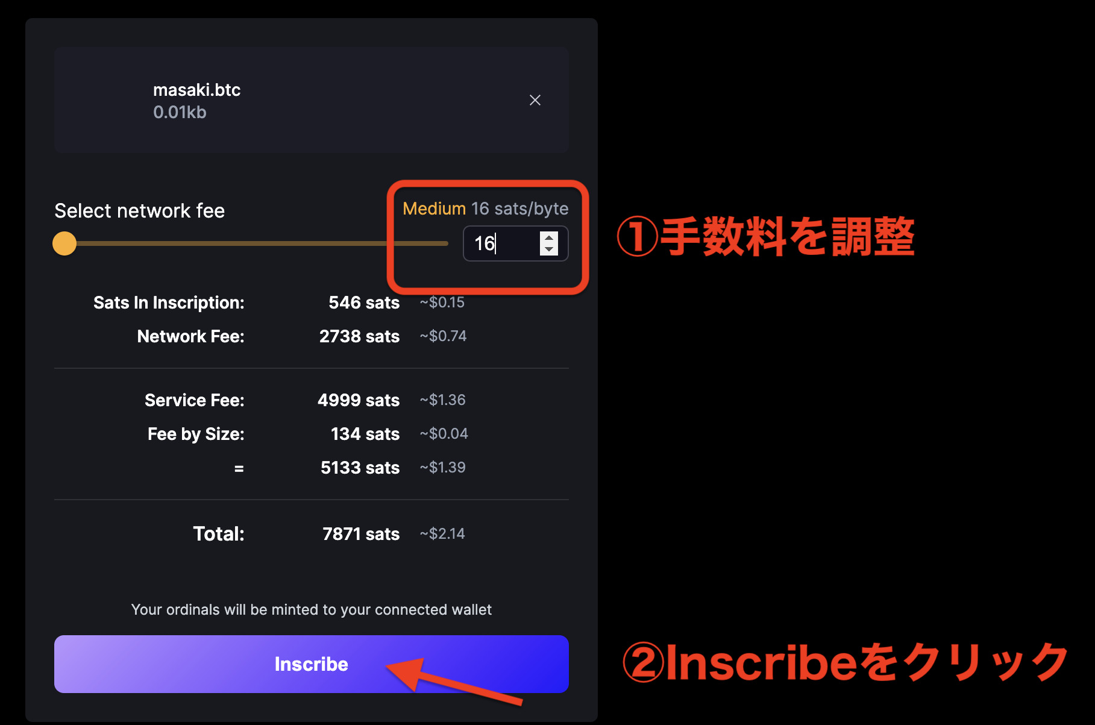Click the Sats In Inscription 546 sats value
This screenshot has height=725, width=1095.
364,303
